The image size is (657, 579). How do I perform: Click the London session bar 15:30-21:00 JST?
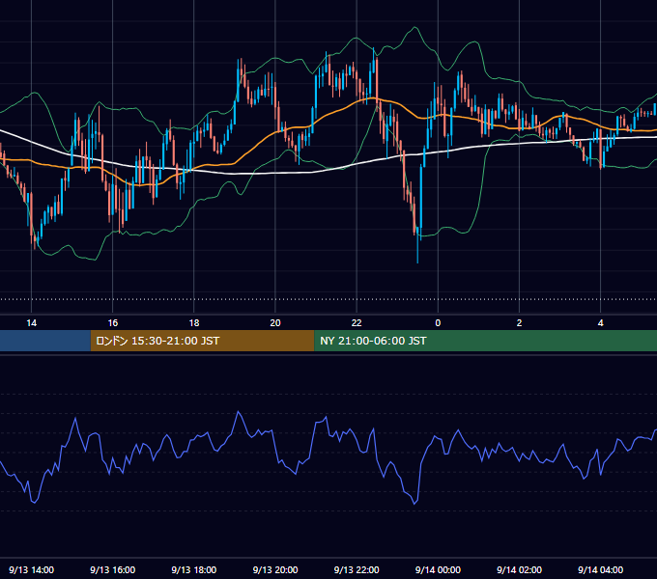tap(202, 341)
